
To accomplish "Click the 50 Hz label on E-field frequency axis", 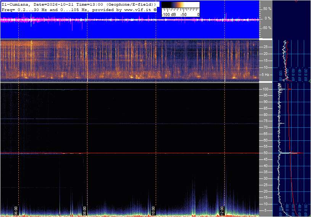I will click(x=265, y=153).
